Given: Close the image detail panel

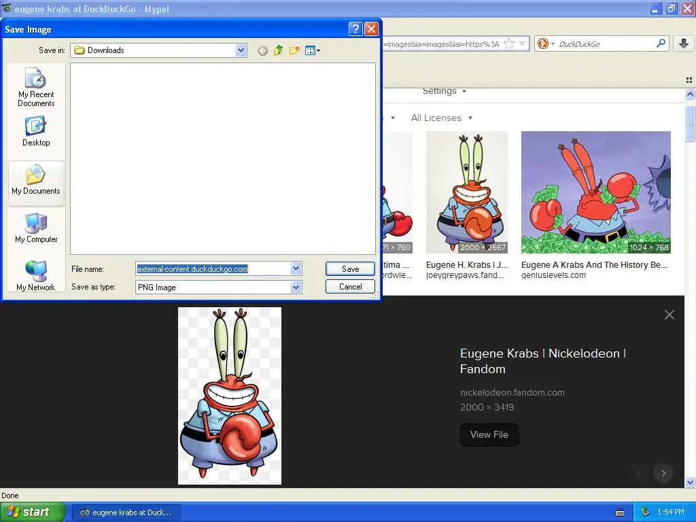Looking at the screenshot, I should pyautogui.click(x=669, y=315).
